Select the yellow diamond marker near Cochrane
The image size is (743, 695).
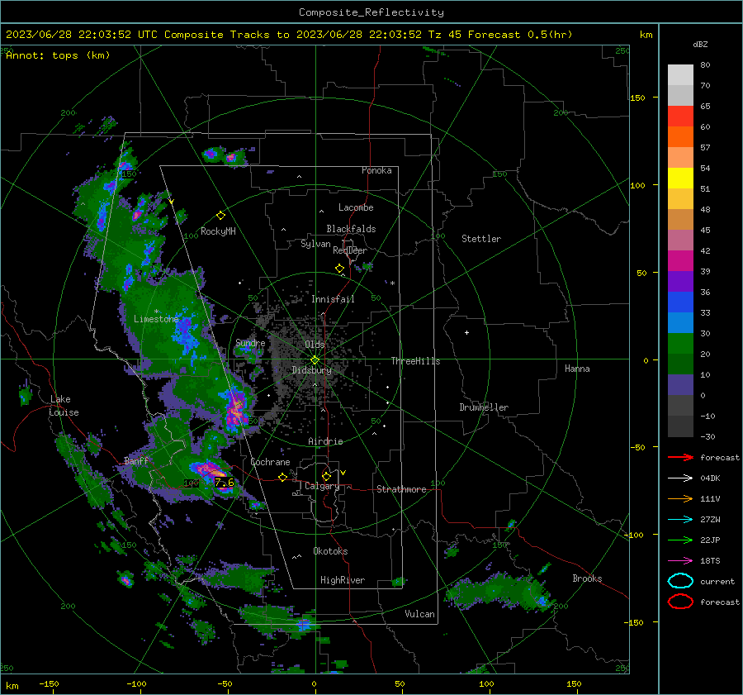(283, 477)
